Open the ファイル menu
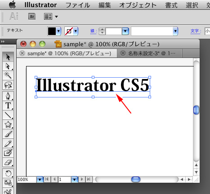 78,5
